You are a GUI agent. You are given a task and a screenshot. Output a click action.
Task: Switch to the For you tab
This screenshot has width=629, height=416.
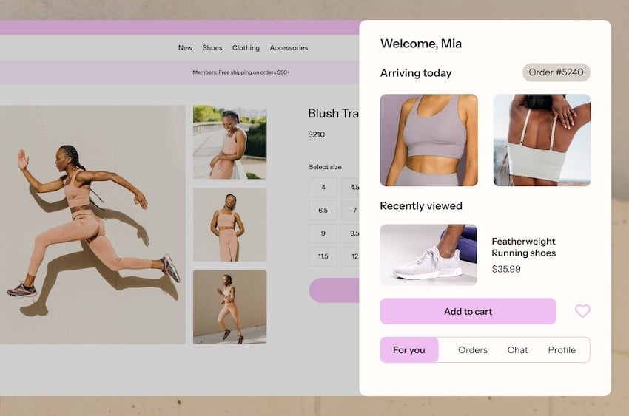point(409,350)
